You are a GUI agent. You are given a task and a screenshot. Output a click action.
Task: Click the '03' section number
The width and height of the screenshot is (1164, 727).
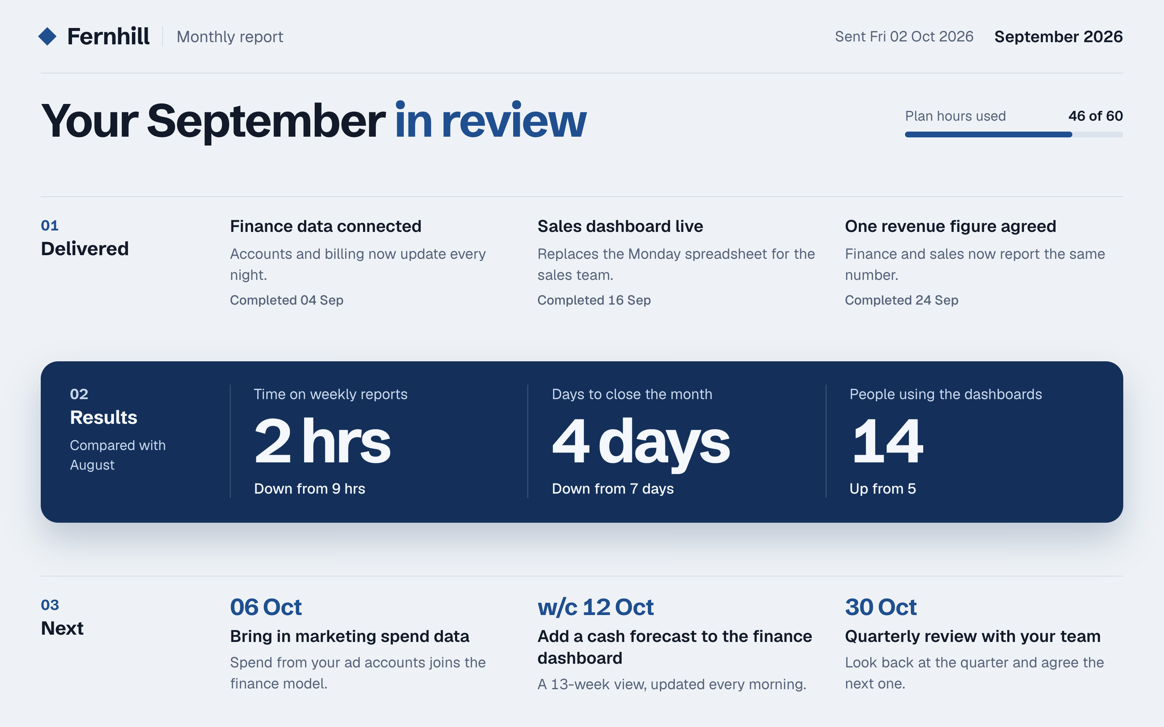[x=49, y=605]
